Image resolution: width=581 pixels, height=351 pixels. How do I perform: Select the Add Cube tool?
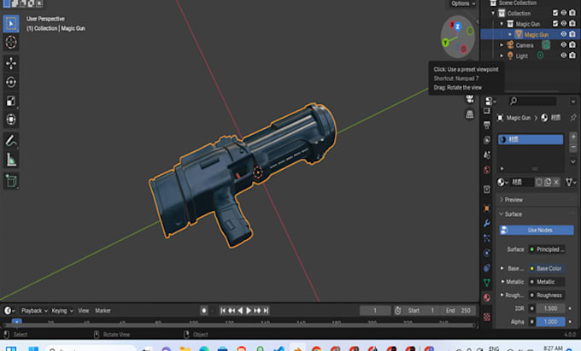click(11, 181)
